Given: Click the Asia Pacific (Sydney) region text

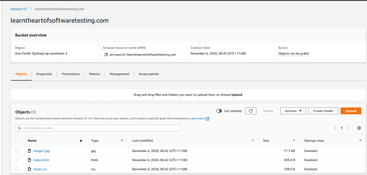Looking at the screenshot, I should point(42,53).
